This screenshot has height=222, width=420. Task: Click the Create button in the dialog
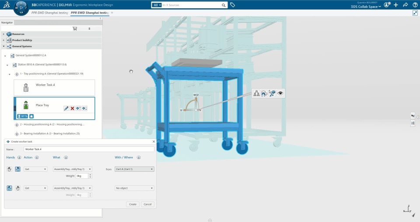(133, 204)
